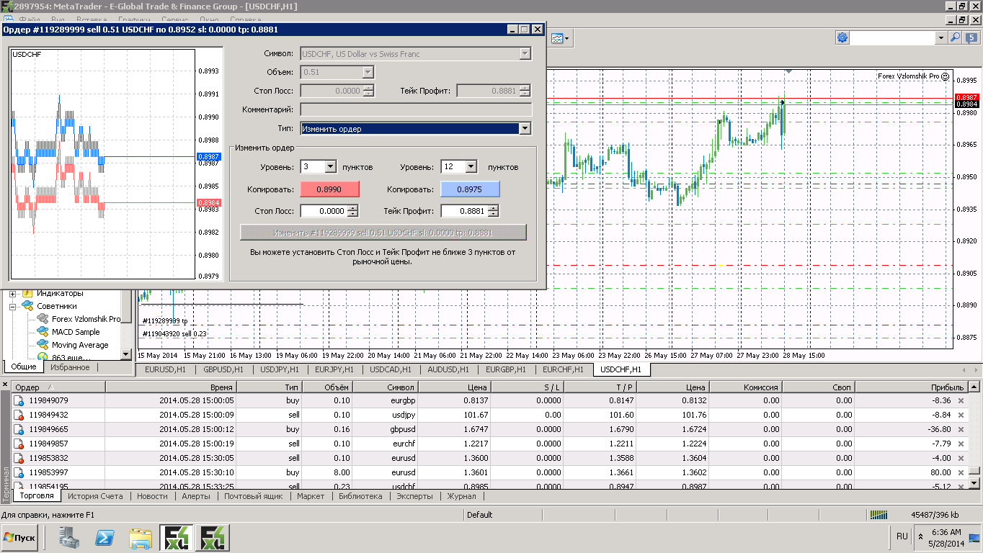The height and width of the screenshot is (553, 983).
Task: Click the blue gear icon by search box
Action: coord(842,37)
